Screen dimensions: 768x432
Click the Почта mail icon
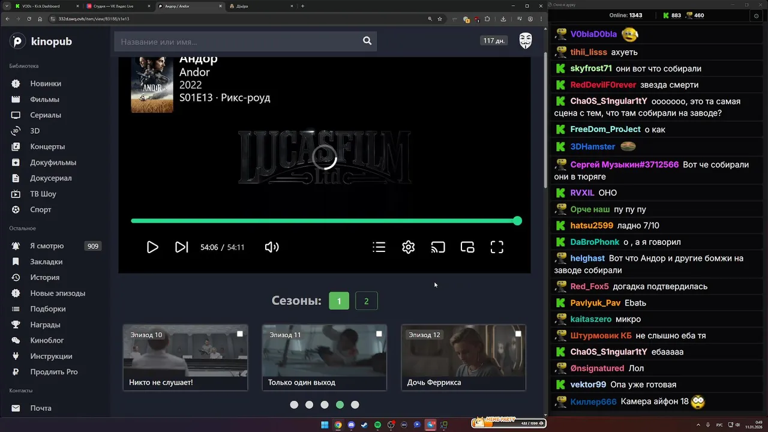point(16,408)
